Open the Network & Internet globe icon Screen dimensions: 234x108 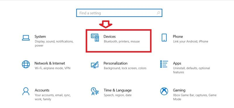click(26, 64)
